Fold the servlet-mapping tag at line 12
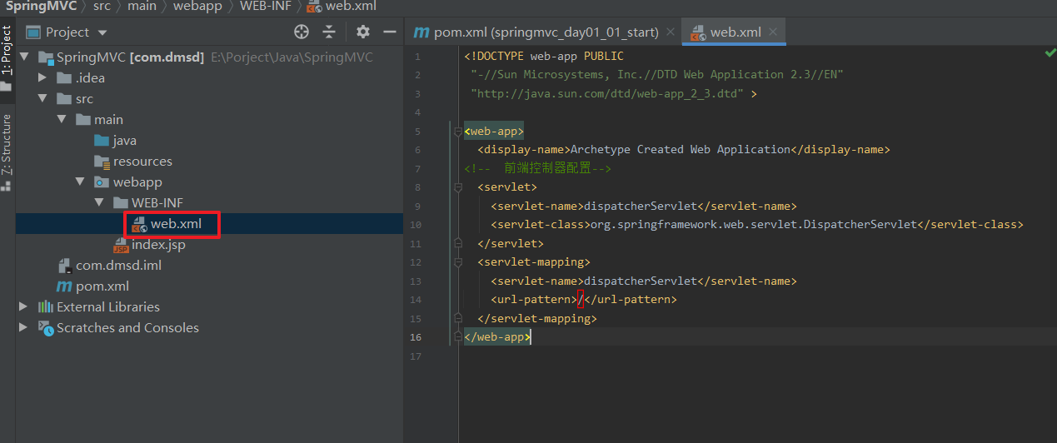Viewport: 1057px width, 443px height. click(x=457, y=262)
